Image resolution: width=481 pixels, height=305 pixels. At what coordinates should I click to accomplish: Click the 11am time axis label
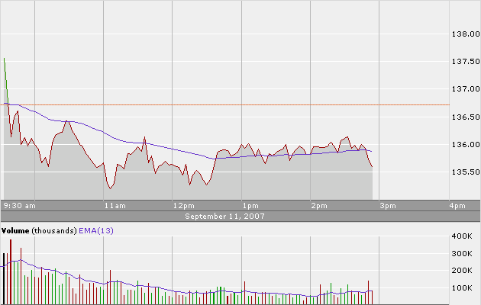point(114,206)
